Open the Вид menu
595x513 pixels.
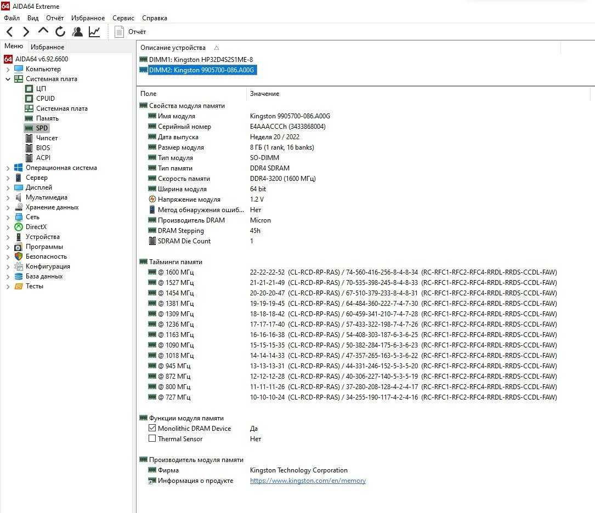click(33, 18)
